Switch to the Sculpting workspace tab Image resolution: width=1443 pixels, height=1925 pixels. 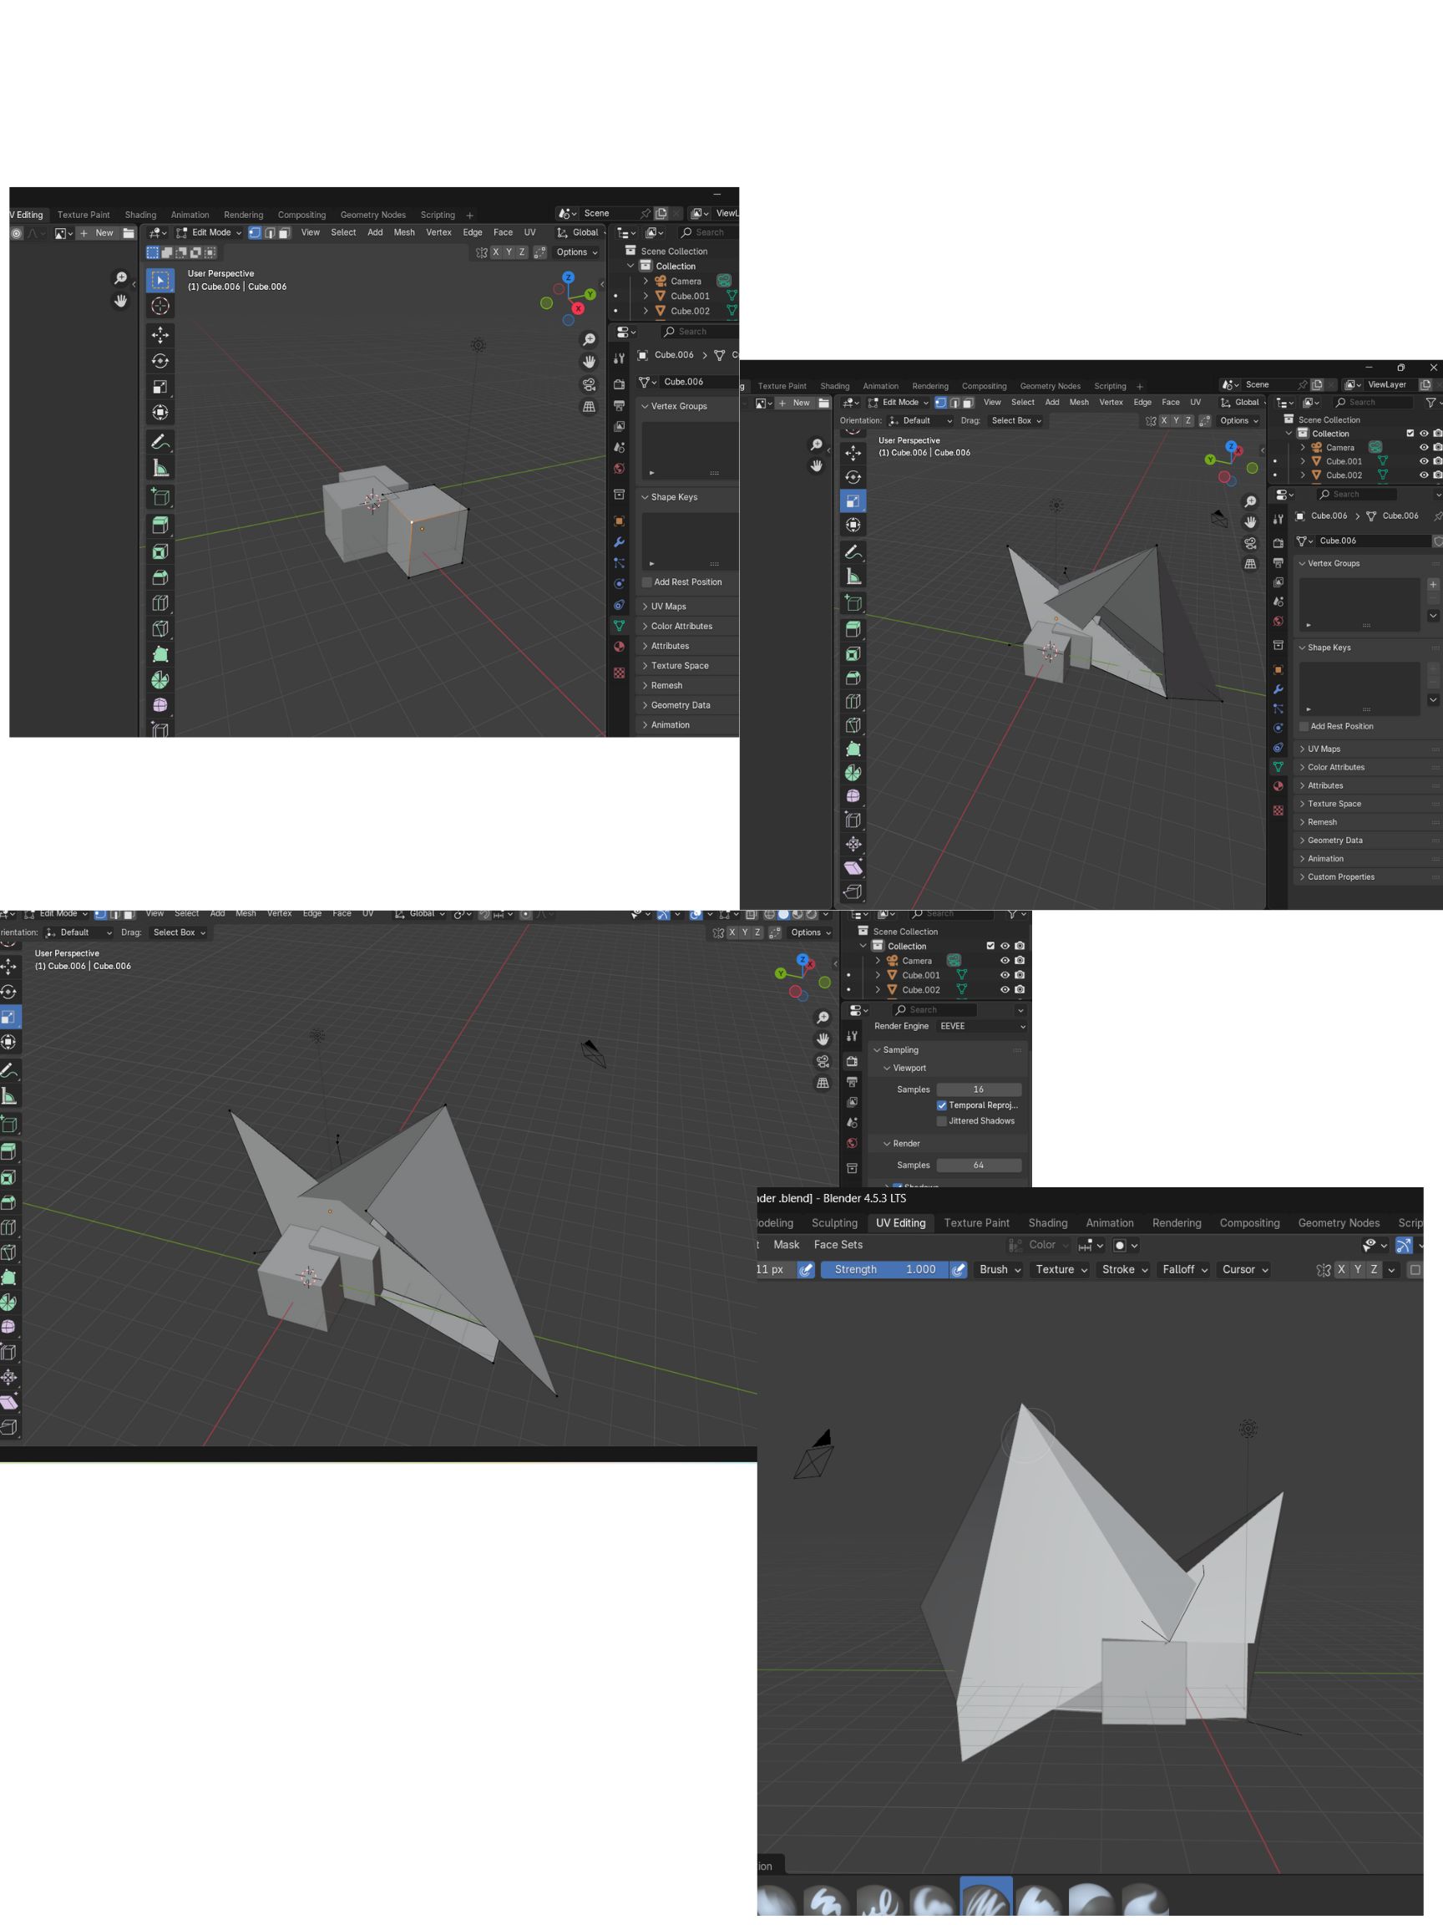tap(833, 1222)
